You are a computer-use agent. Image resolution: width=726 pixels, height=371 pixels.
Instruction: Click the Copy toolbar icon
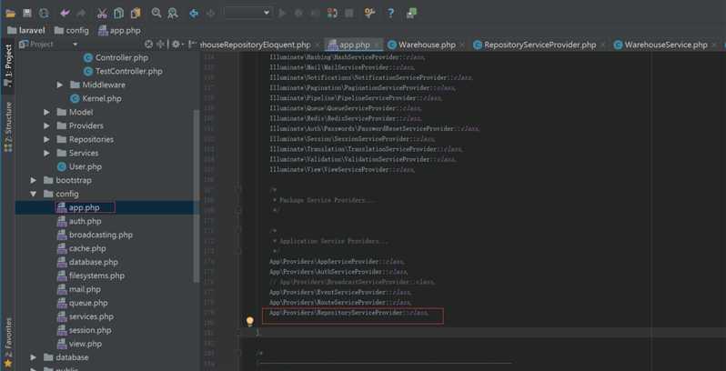click(119, 13)
